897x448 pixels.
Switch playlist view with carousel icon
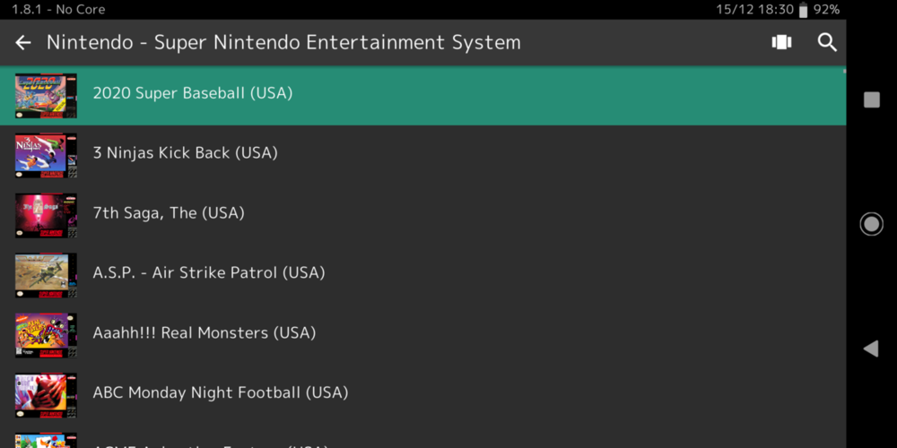tap(781, 42)
